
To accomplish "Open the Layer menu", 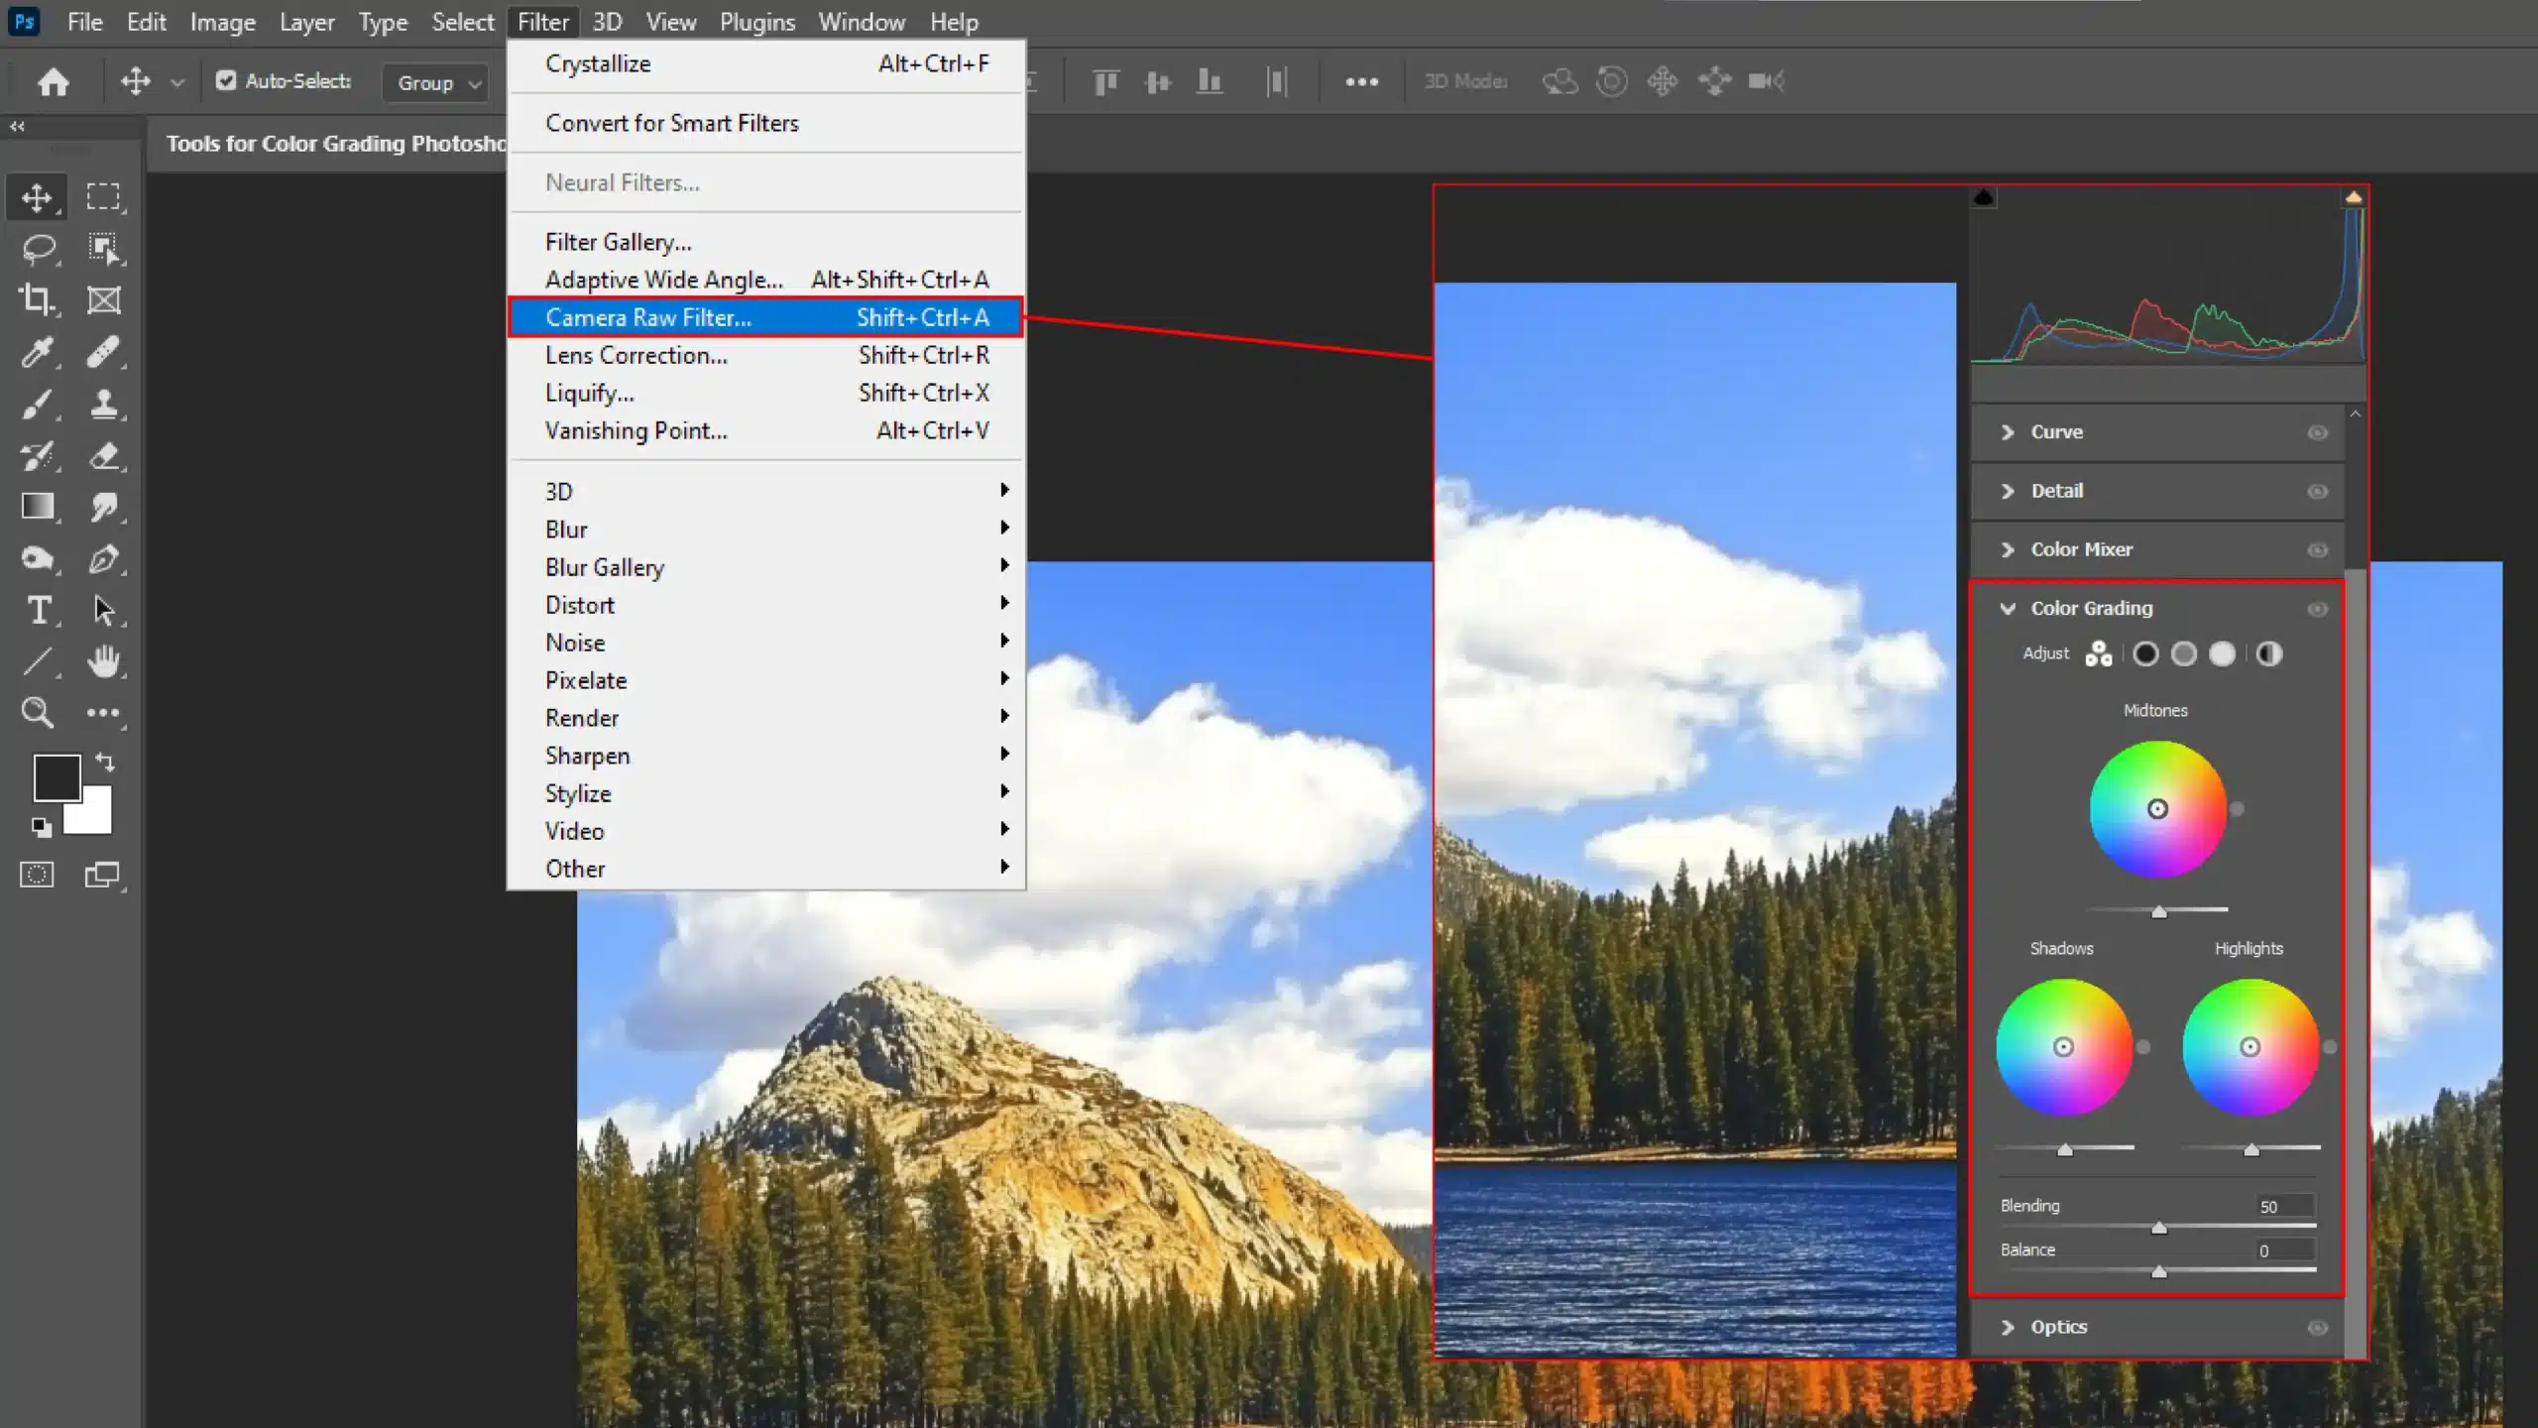I will (306, 22).
